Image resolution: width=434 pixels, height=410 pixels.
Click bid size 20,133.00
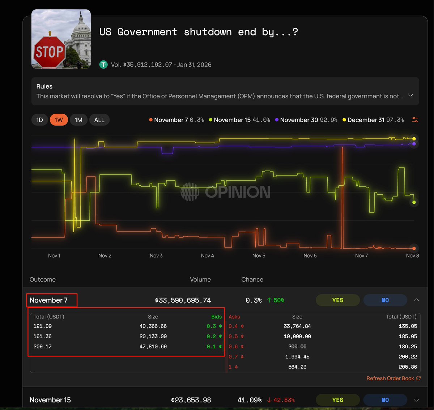153,336
